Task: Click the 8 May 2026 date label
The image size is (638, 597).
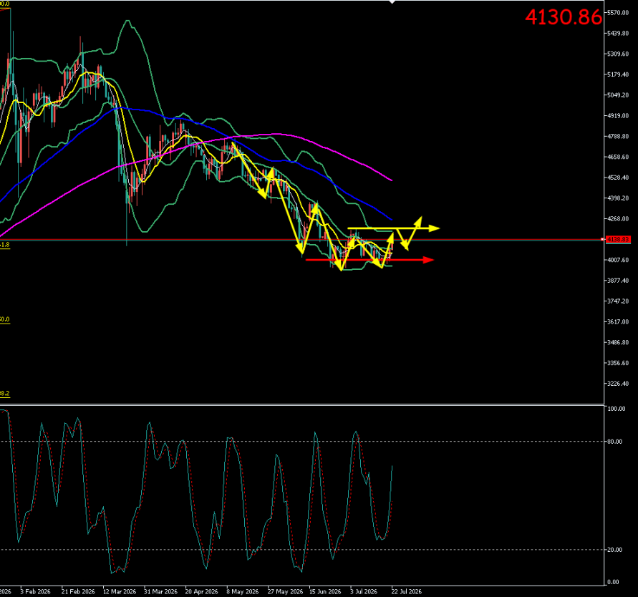Action: coord(243,591)
